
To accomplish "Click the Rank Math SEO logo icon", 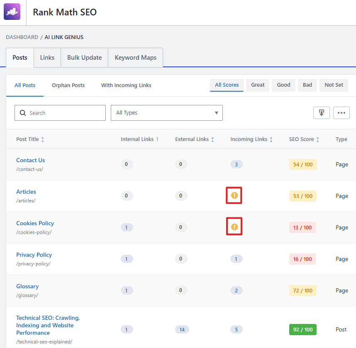I will click(12, 12).
